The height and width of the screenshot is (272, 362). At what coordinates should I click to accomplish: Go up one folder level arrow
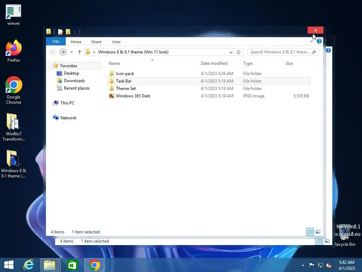click(x=80, y=52)
